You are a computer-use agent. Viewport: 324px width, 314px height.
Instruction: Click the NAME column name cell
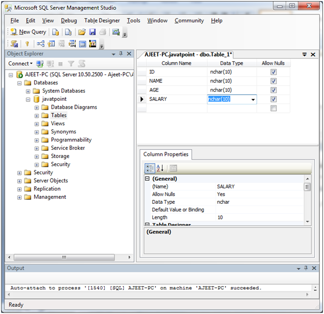click(176, 81)
